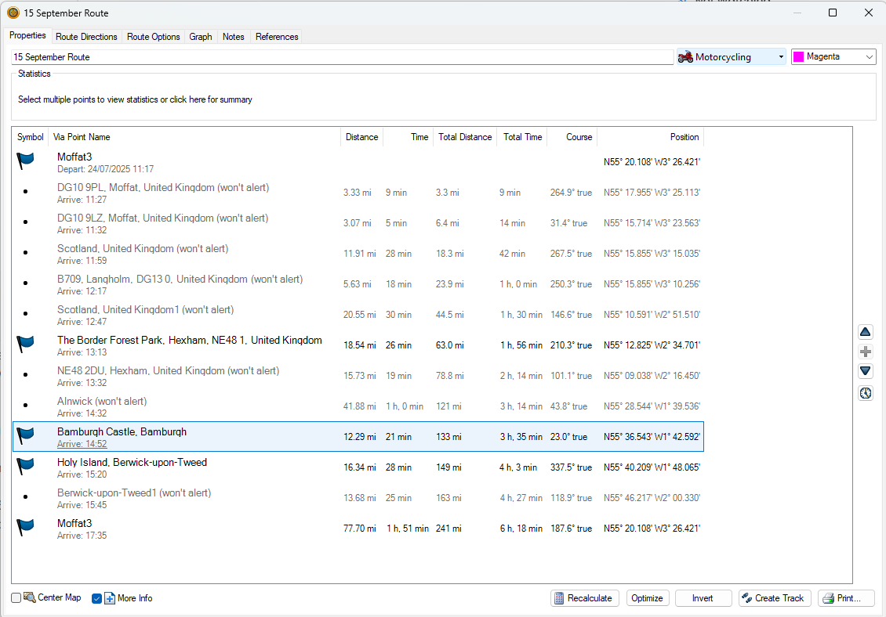Switch to the Route Directions tab

[x=86, y=37]
